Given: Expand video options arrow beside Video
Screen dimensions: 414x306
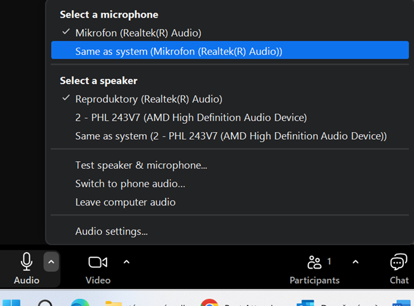Looking at the screenshot, I should pyautogui.click(x=127, y=262).
